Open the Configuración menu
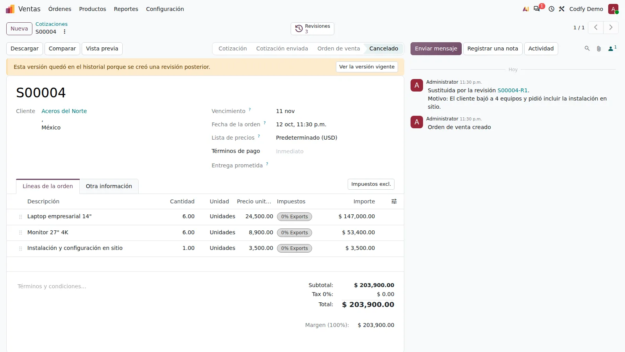This screenshot has height=352, width=625. coord(165,9)
